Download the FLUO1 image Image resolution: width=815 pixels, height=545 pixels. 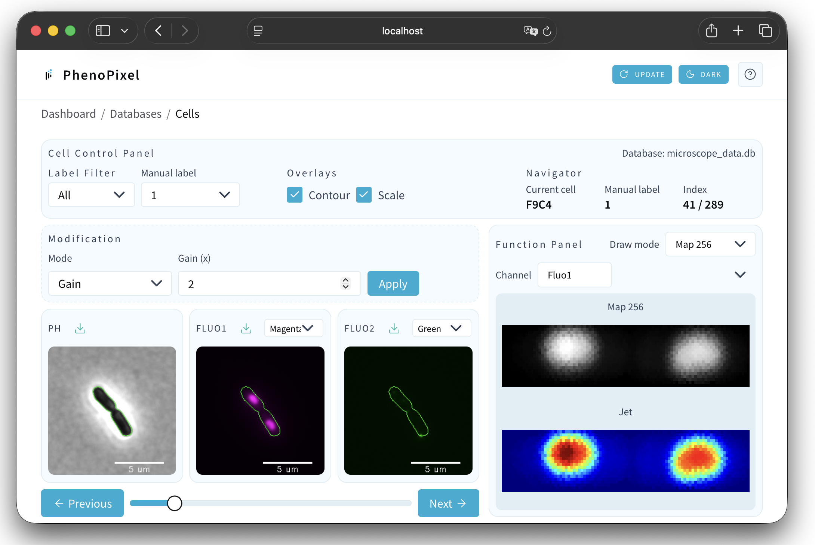(x=246, y=329)
